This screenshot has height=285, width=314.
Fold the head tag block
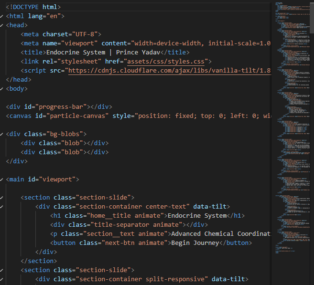(2, 25)
